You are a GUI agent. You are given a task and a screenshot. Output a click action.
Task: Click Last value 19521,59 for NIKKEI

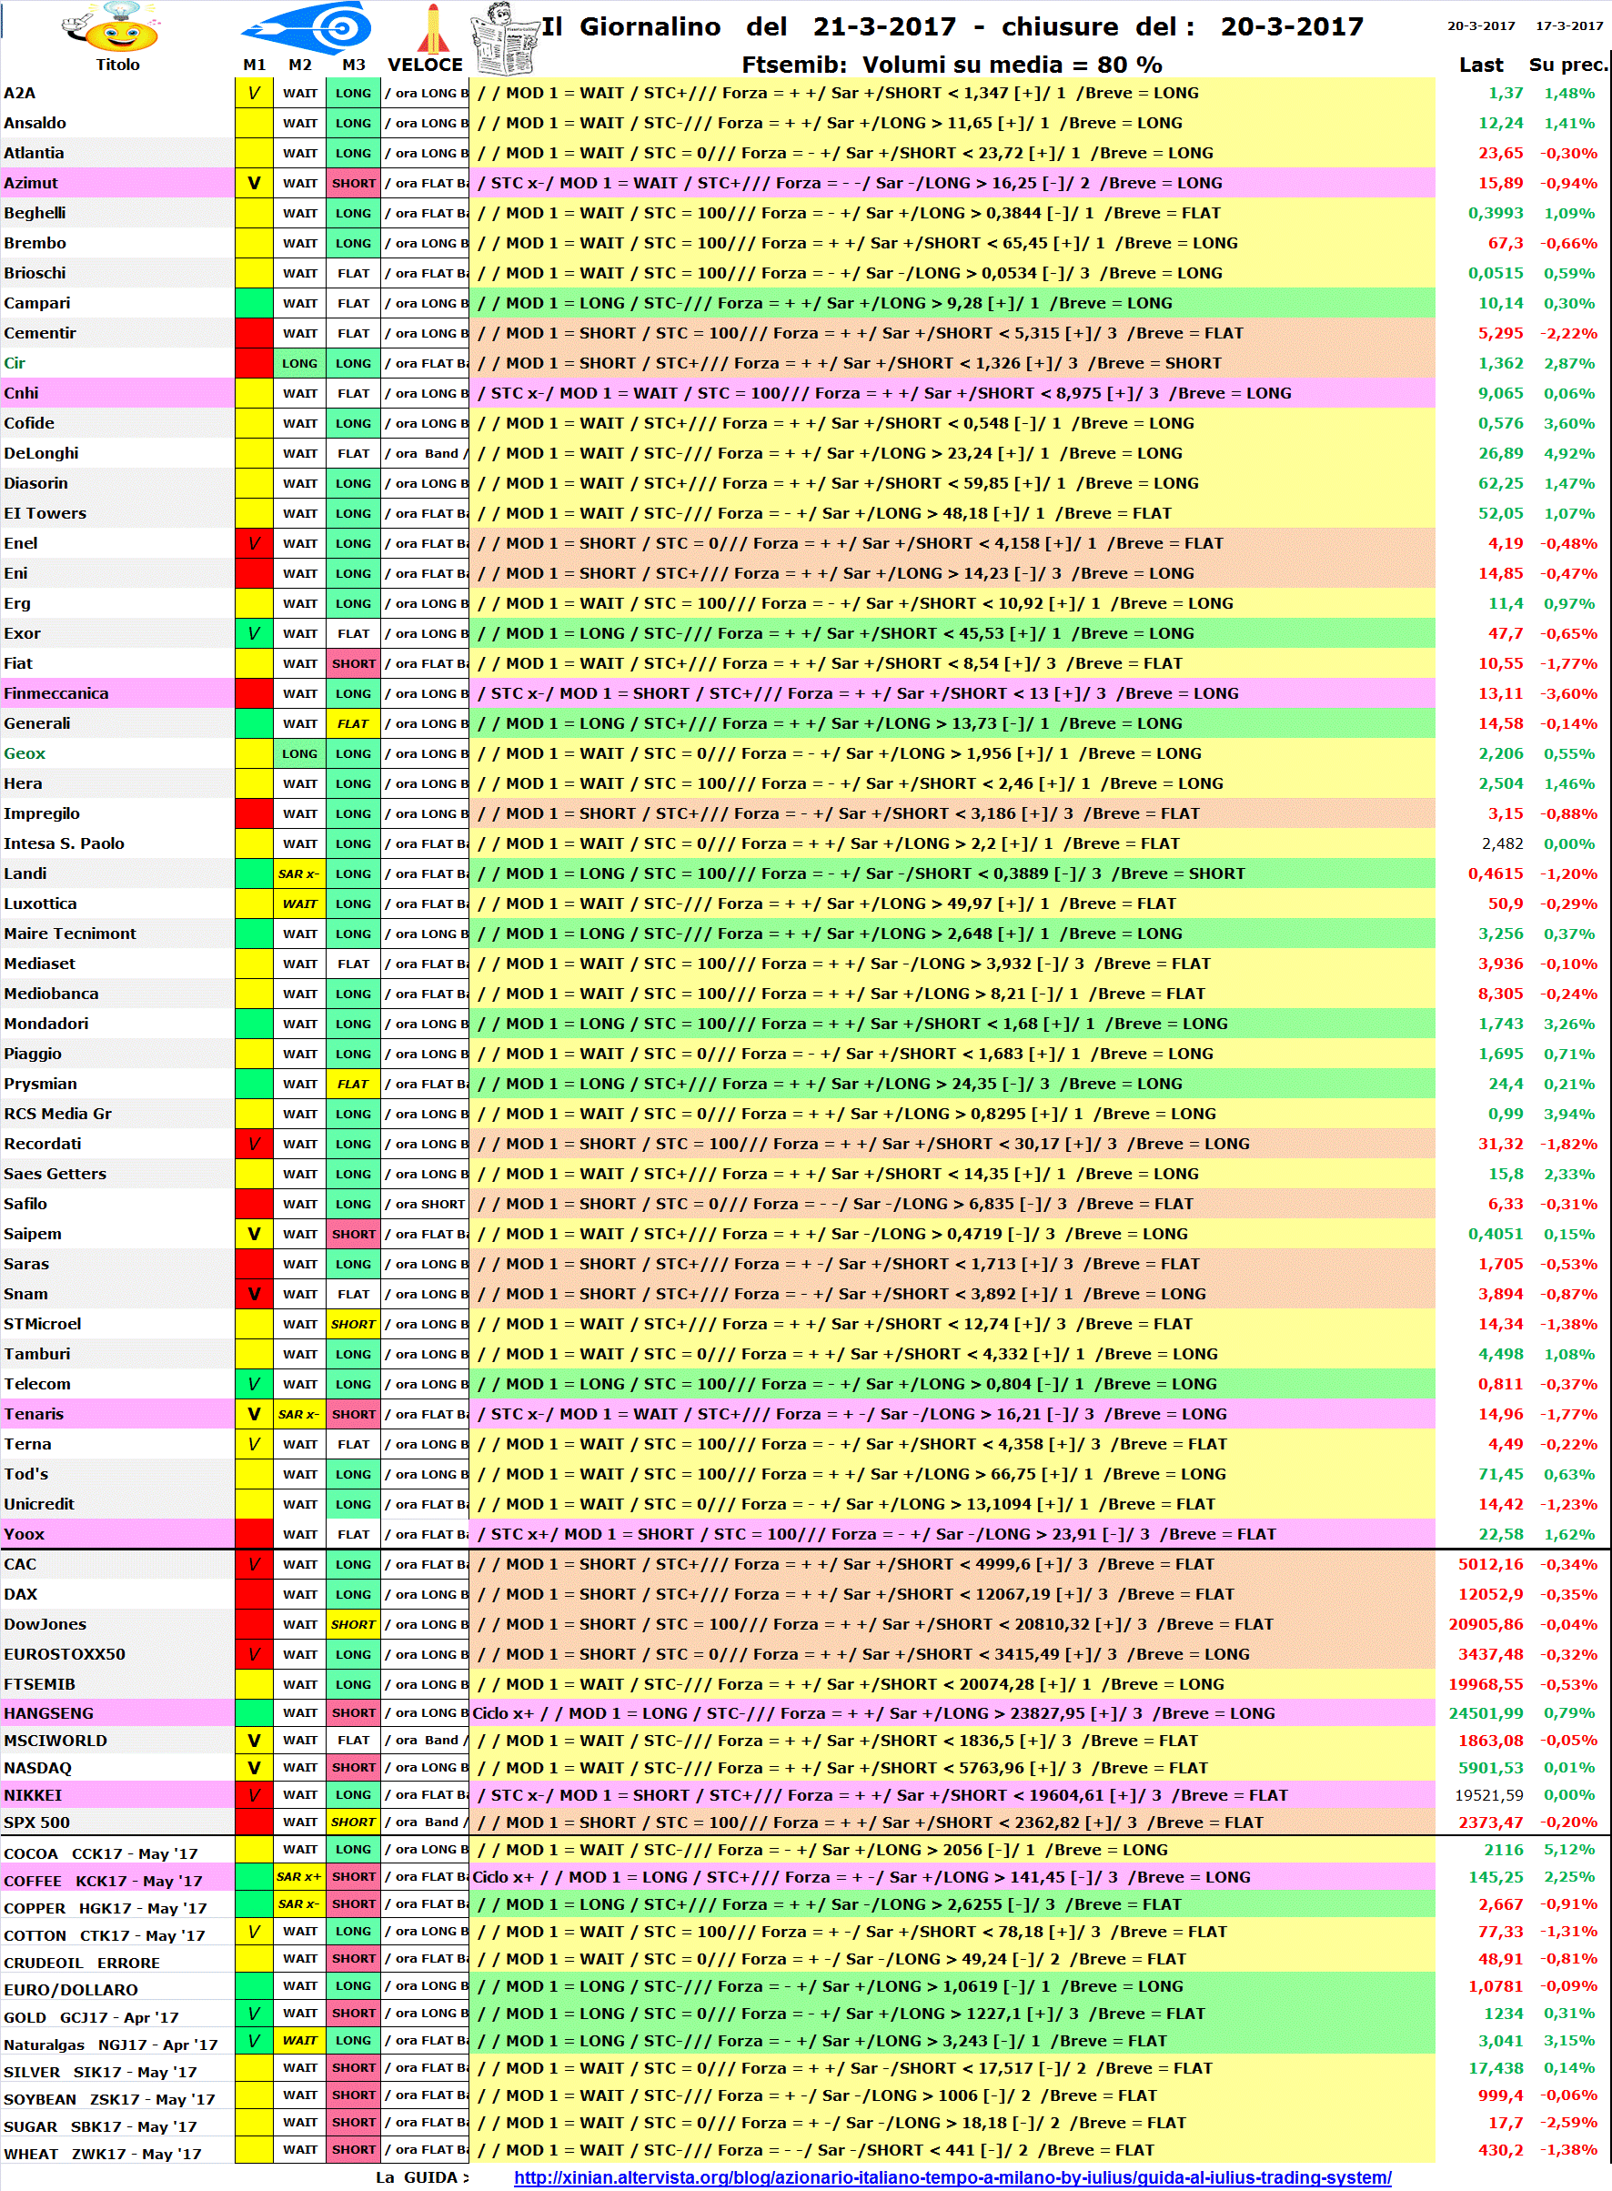(1489, 1795)
